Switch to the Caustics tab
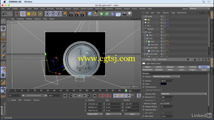This screenshot has width=214, height=120. pyautogui.click(x=159, y=70)
